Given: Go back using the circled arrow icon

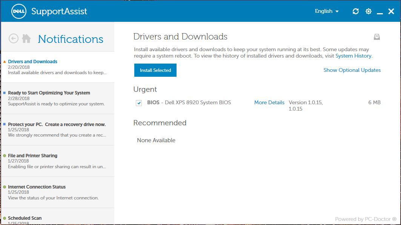Looking at the screenshot, I should 14,38.
